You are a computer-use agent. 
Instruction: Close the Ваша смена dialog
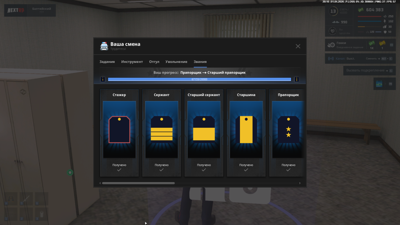[298, 46]
